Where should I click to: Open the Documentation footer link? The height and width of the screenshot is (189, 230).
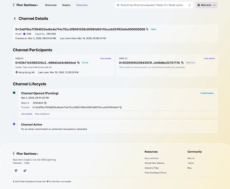(151, 158)
